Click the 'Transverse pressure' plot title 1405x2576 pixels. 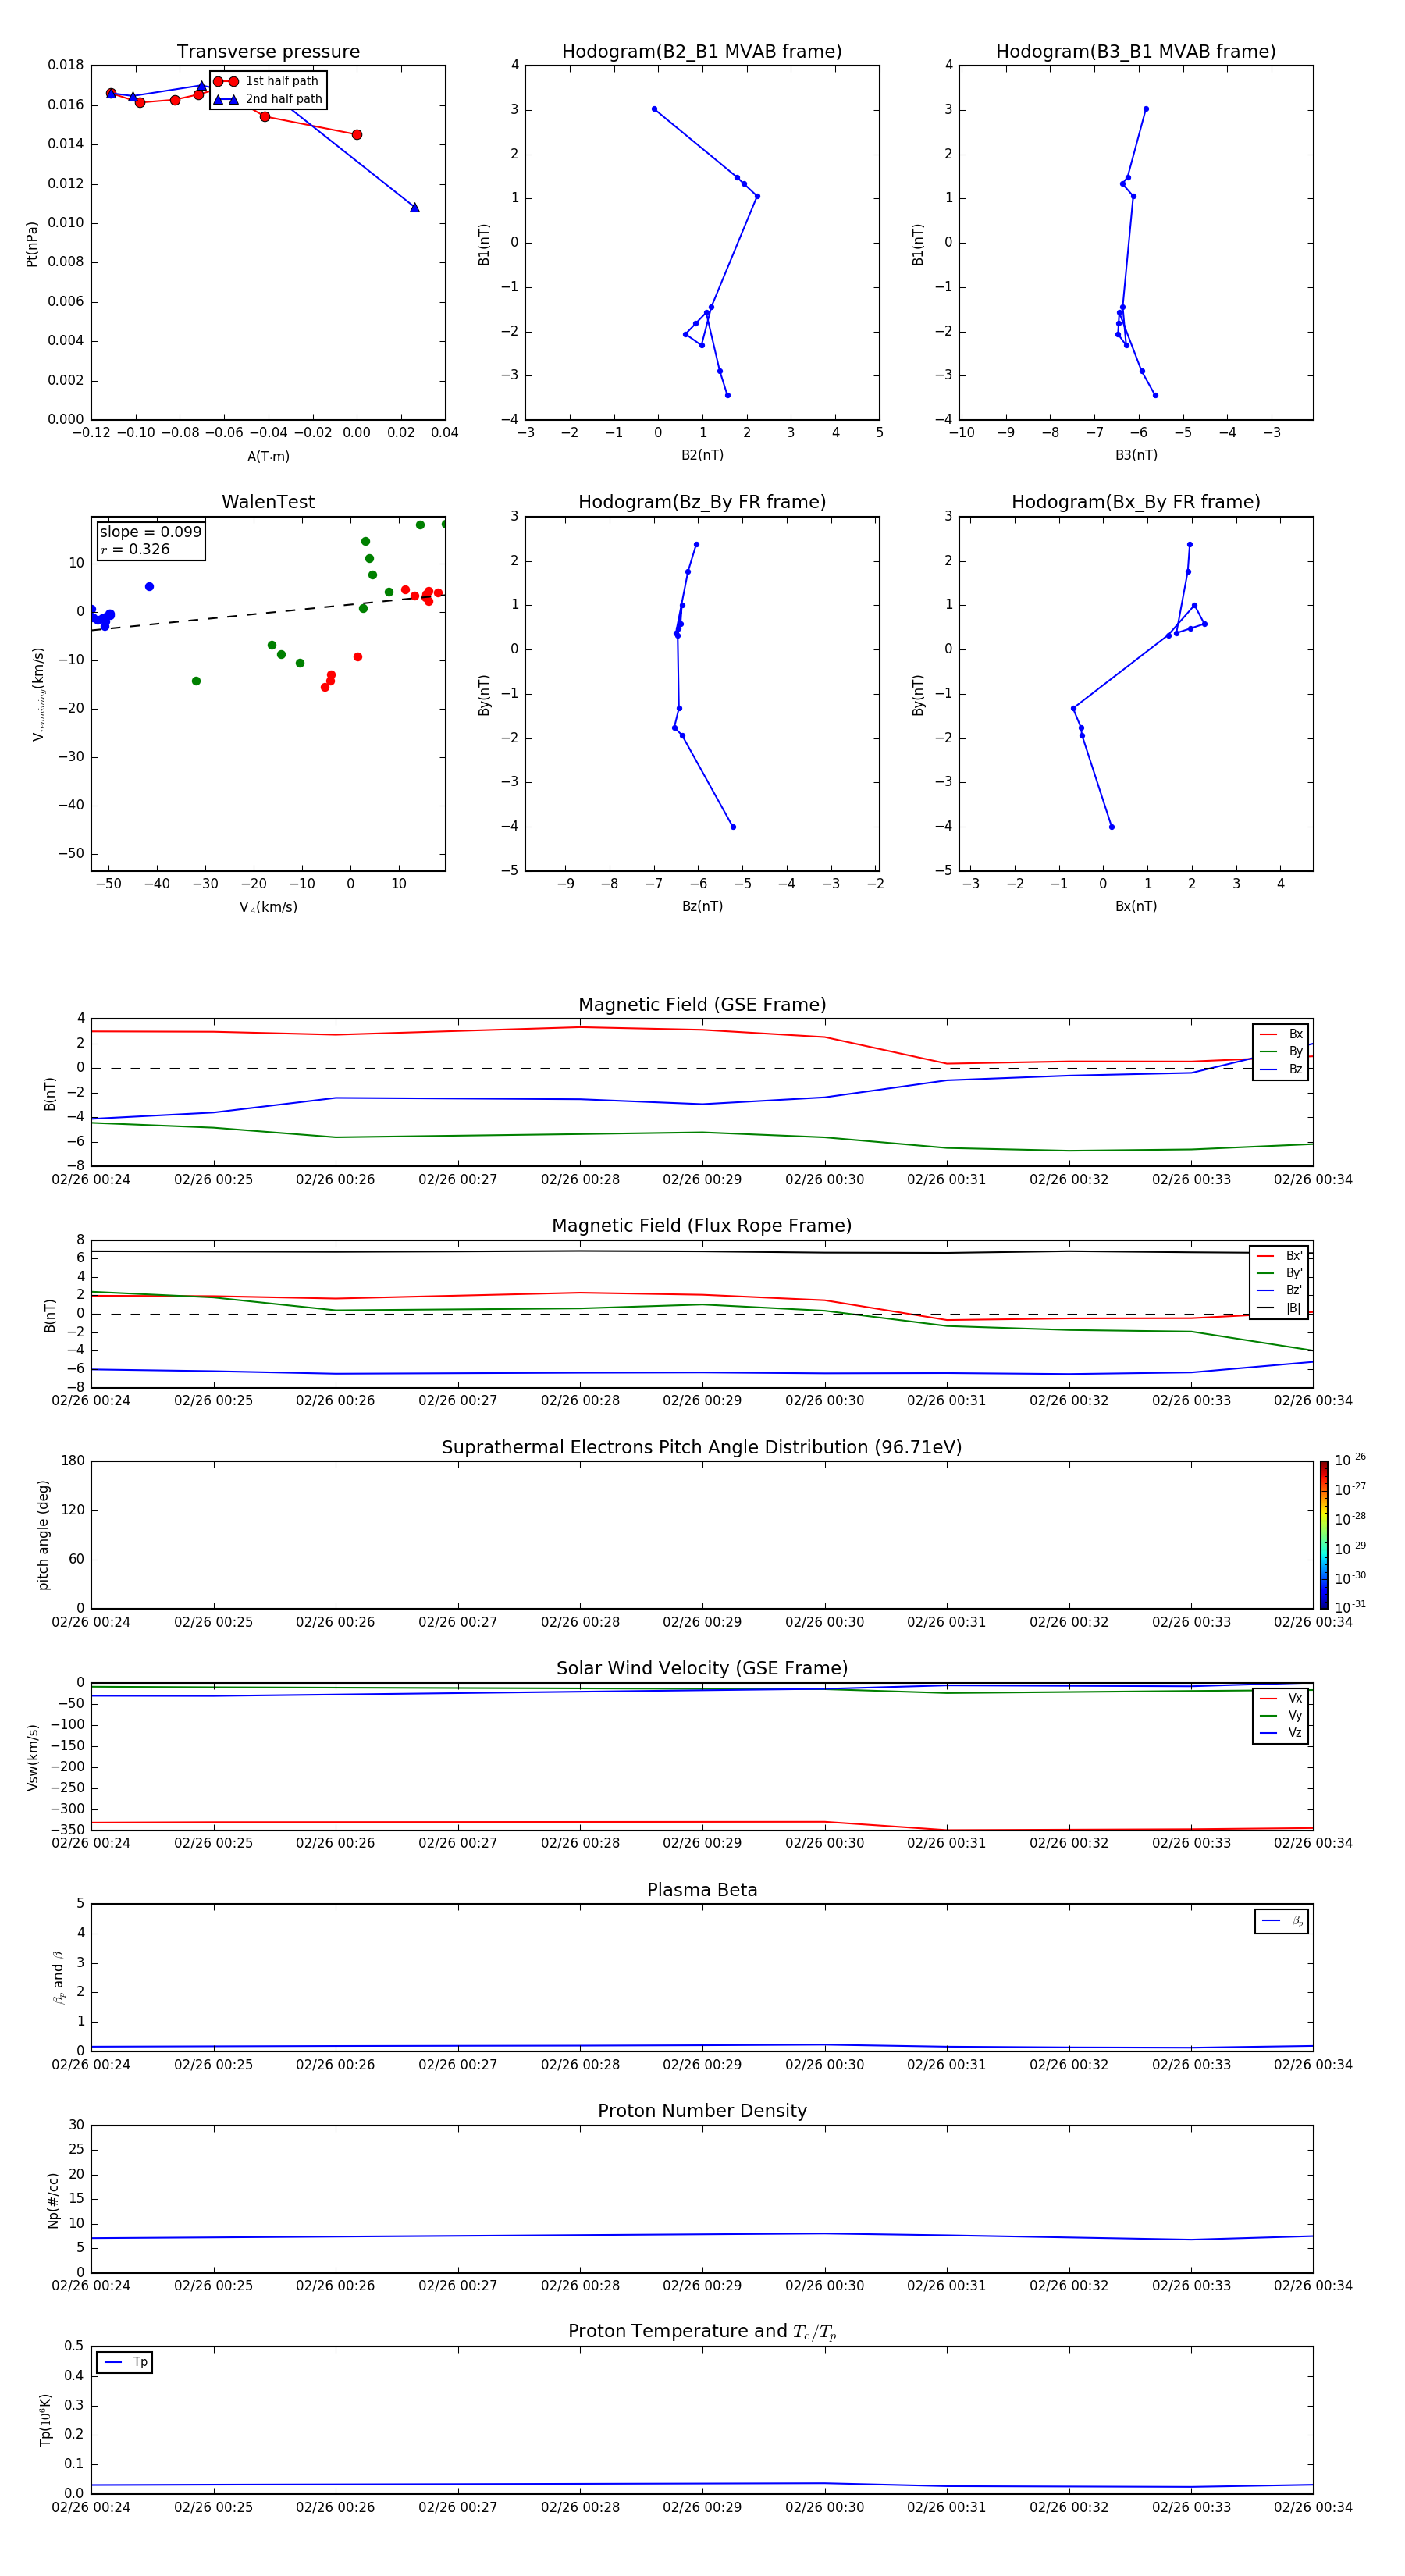[268, 51]
